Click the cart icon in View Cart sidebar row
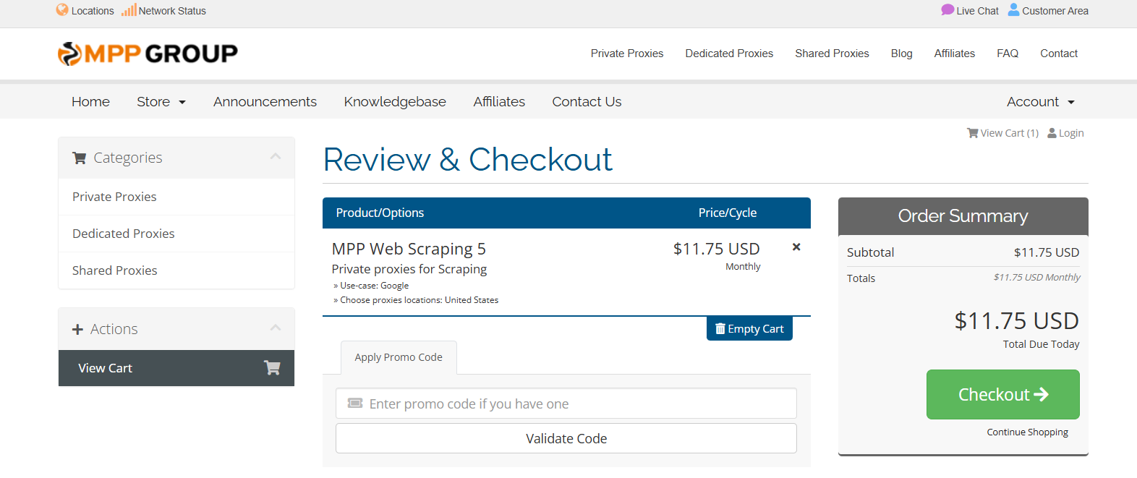Screen dimensions: 1137x478 (x=272, y=368)
